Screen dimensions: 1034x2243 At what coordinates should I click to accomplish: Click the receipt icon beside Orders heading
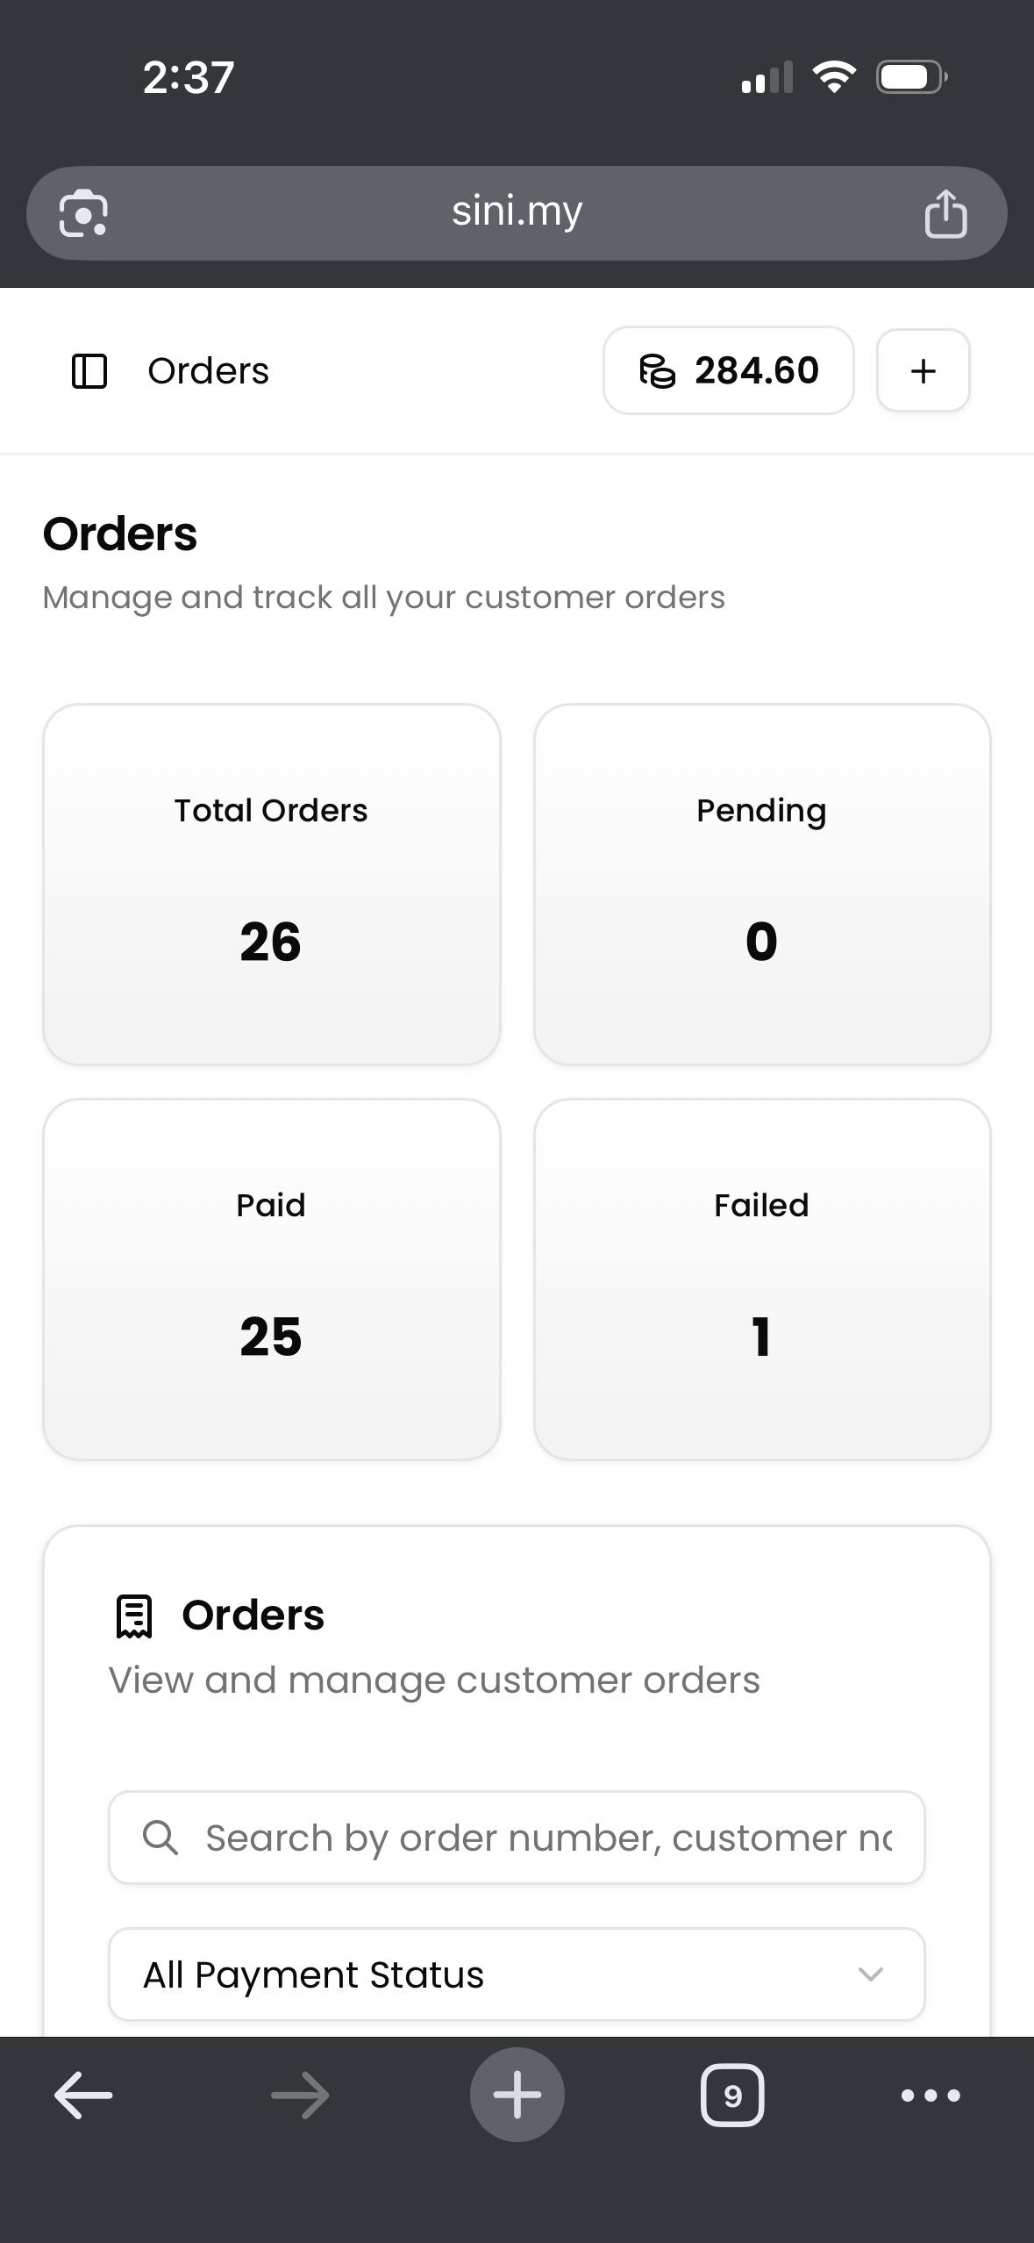tap(134, 1616)
